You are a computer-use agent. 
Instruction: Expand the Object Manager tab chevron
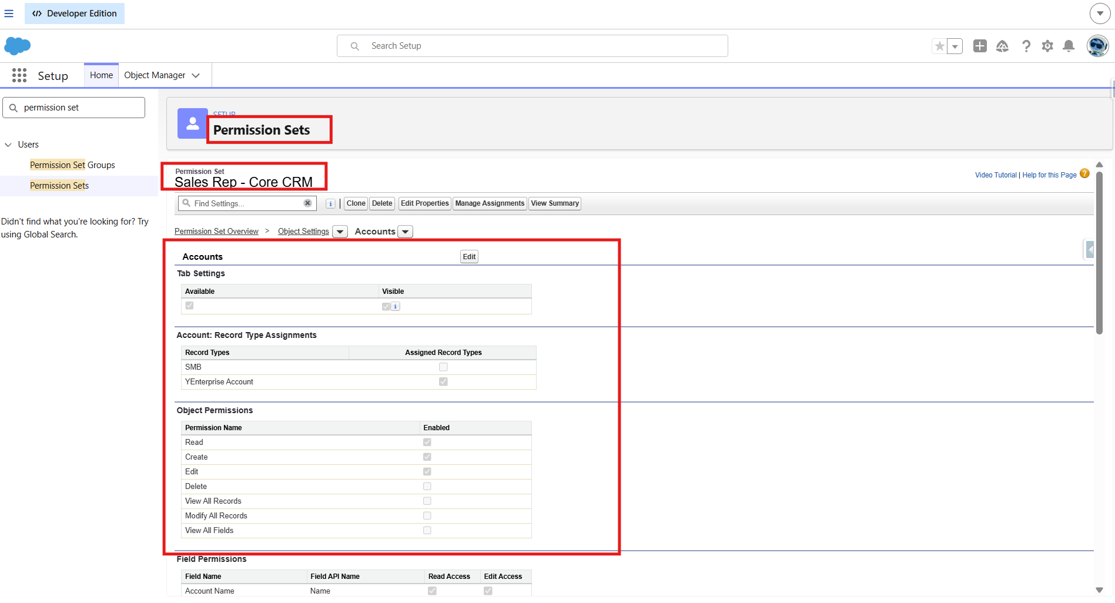(196, 75)
